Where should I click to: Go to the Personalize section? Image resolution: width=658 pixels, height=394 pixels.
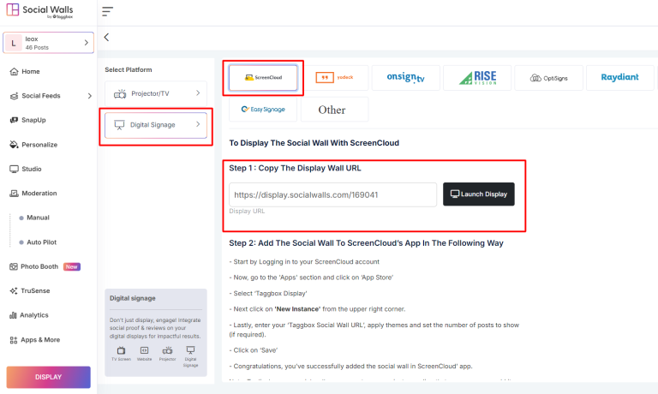[x=39, y=145]
